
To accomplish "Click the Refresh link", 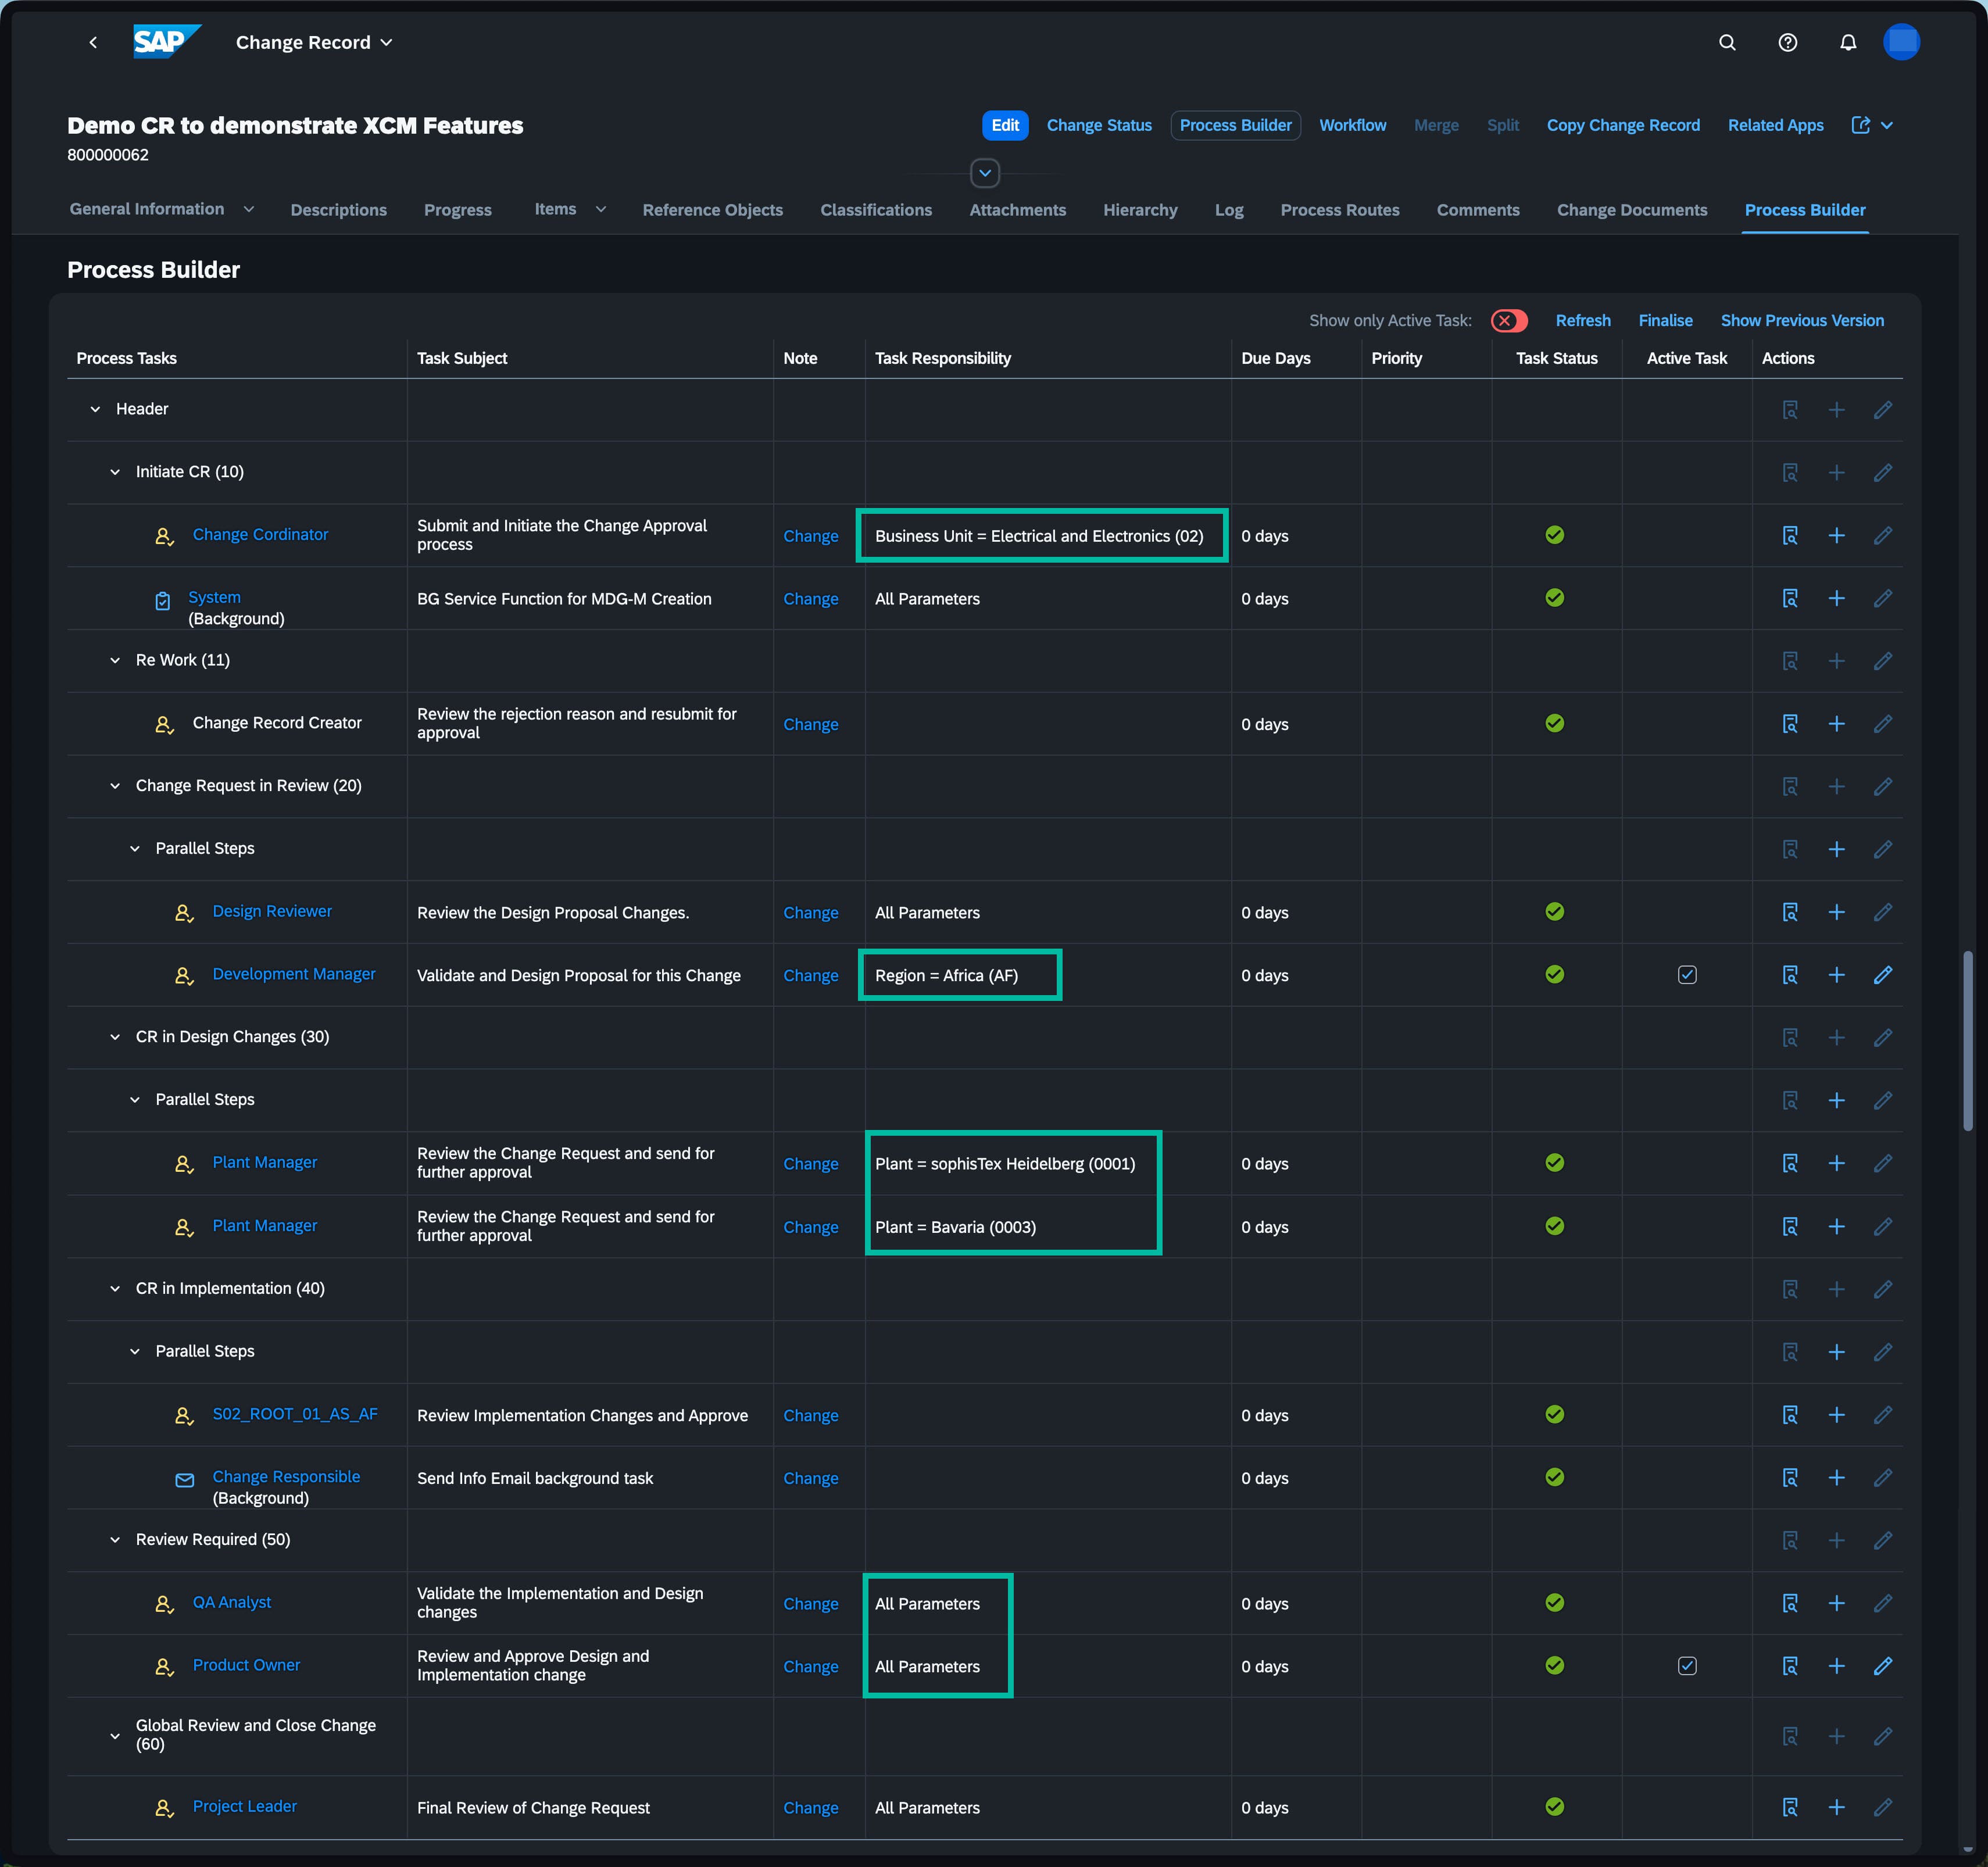I will pos(1582,321).
